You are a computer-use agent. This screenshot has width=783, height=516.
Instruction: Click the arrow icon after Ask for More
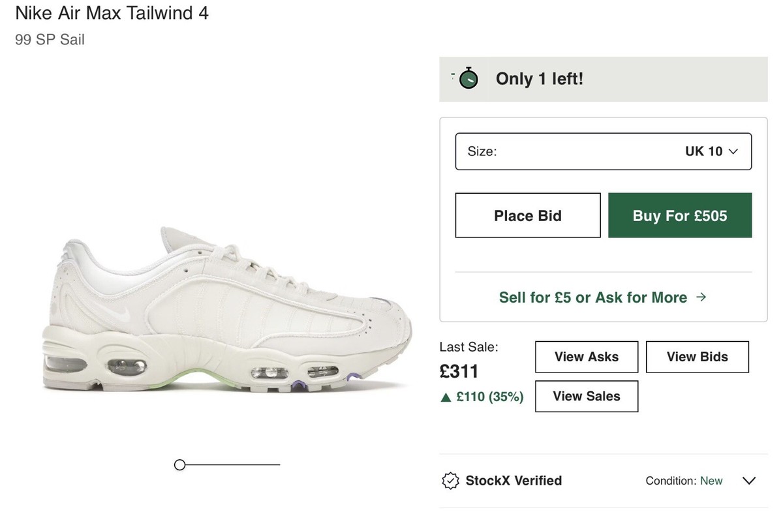[701, 297]
